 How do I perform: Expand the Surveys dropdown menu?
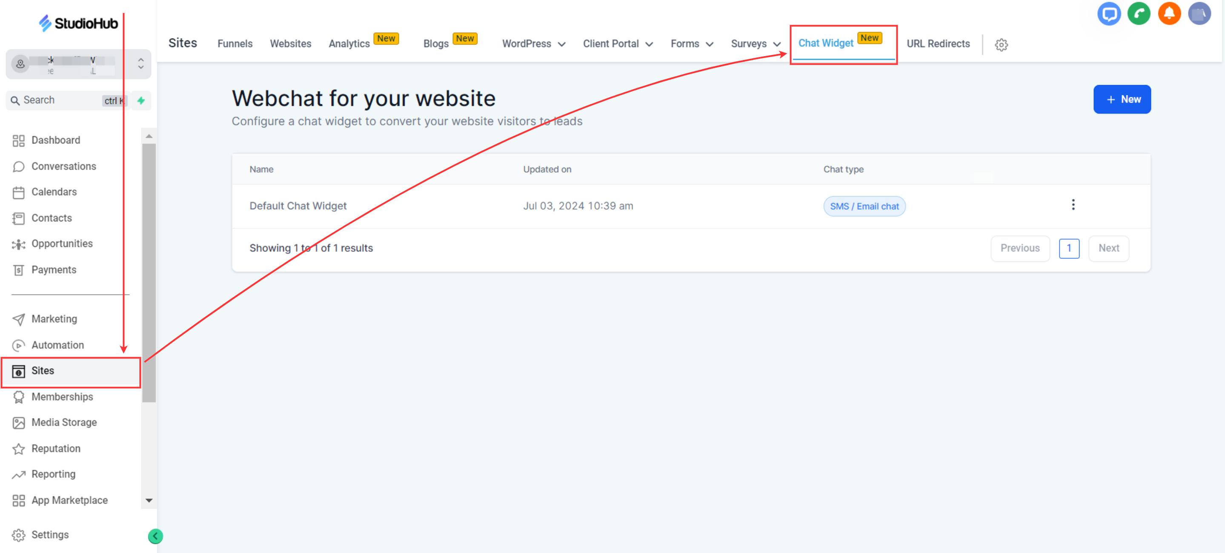(x=755, y=44)
